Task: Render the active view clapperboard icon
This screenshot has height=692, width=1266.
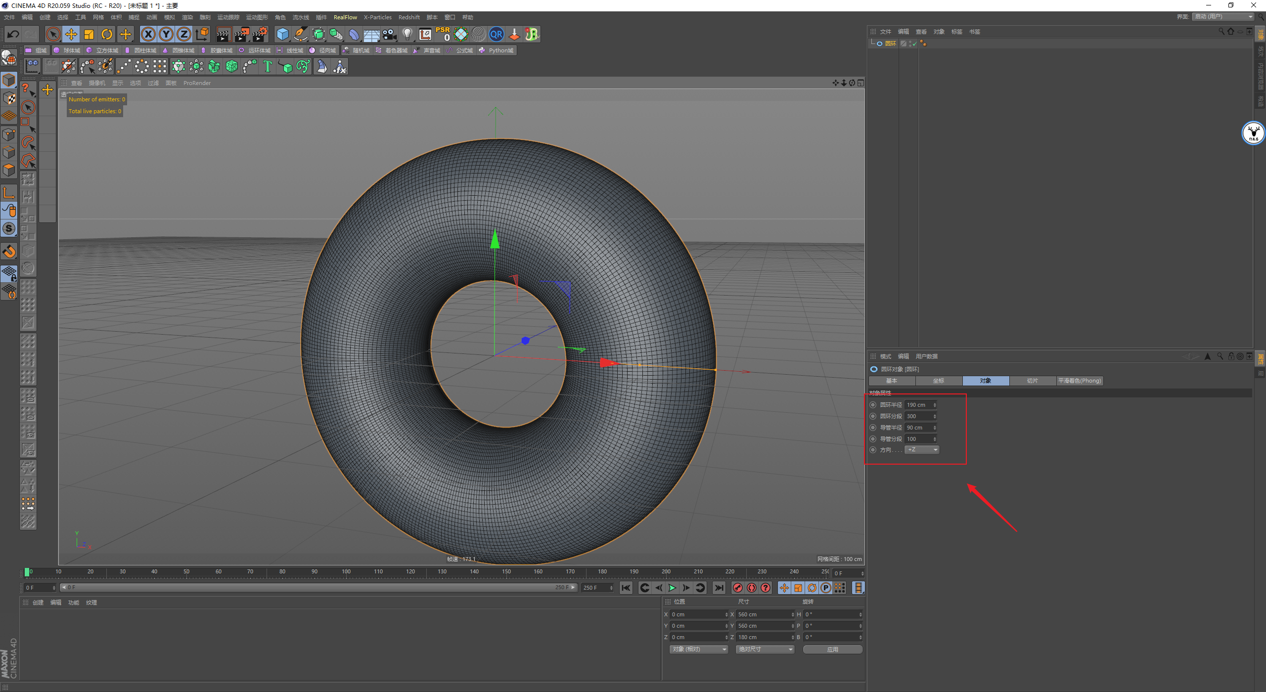Action: (x=224, y=34)
